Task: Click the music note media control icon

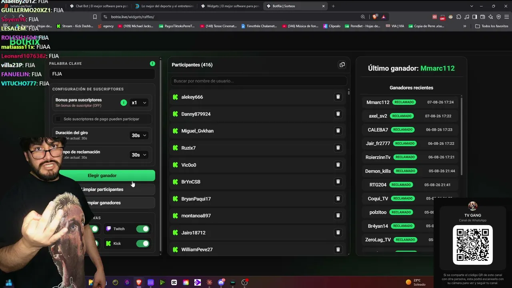Action: pyautogui.click(x=466, y=17)
